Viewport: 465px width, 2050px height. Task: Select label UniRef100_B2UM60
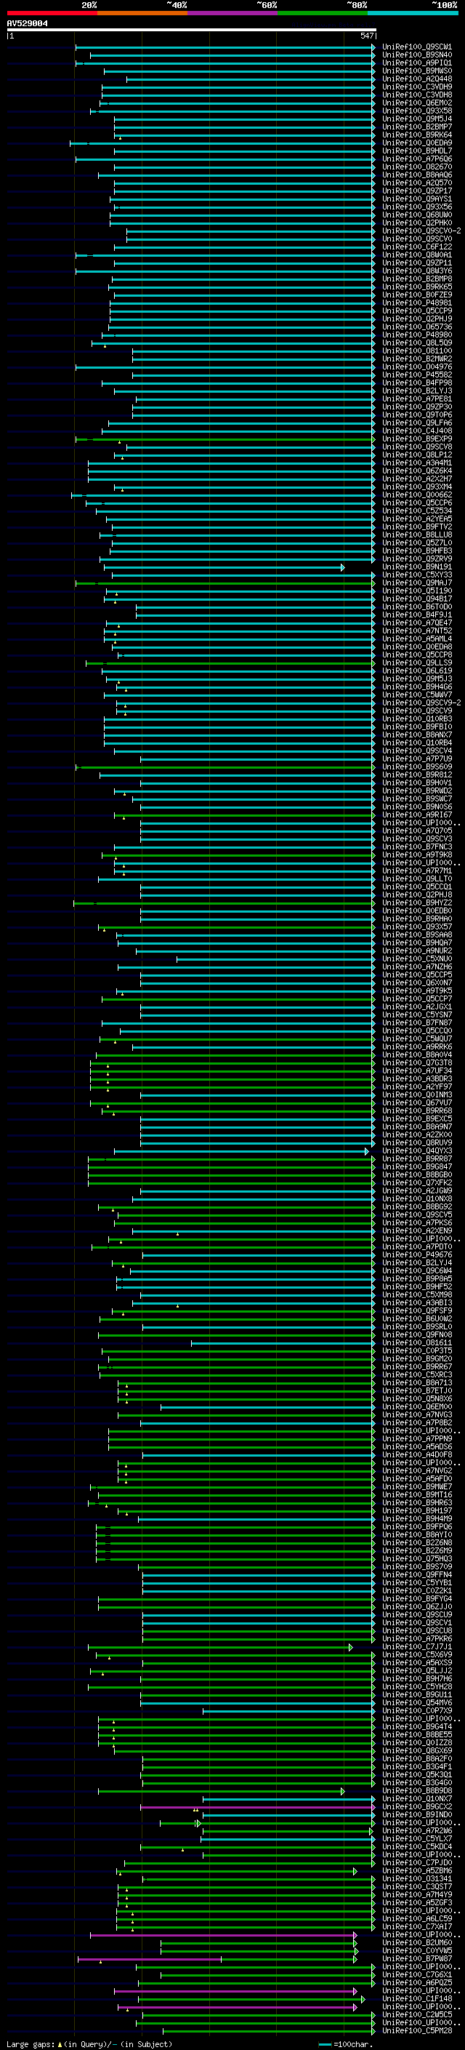(416, 1942)
